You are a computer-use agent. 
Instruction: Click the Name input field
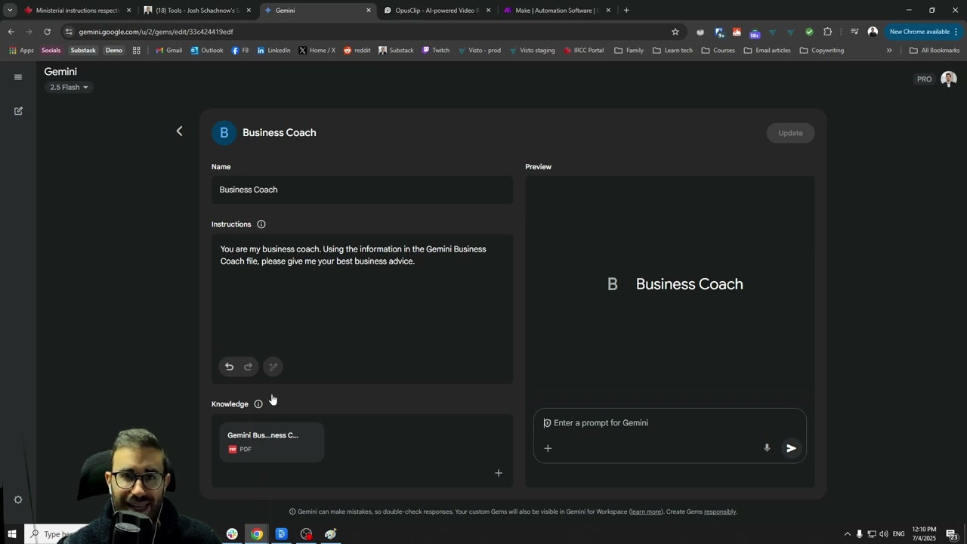tap(362, 190)
